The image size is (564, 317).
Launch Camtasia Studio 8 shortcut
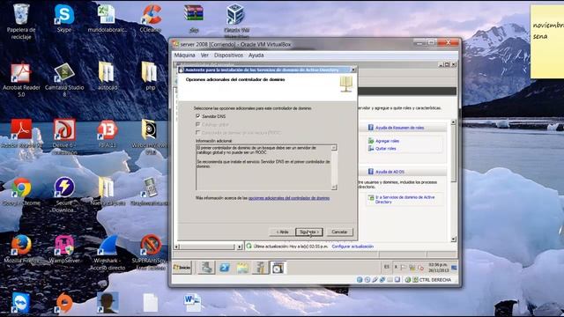64,79
